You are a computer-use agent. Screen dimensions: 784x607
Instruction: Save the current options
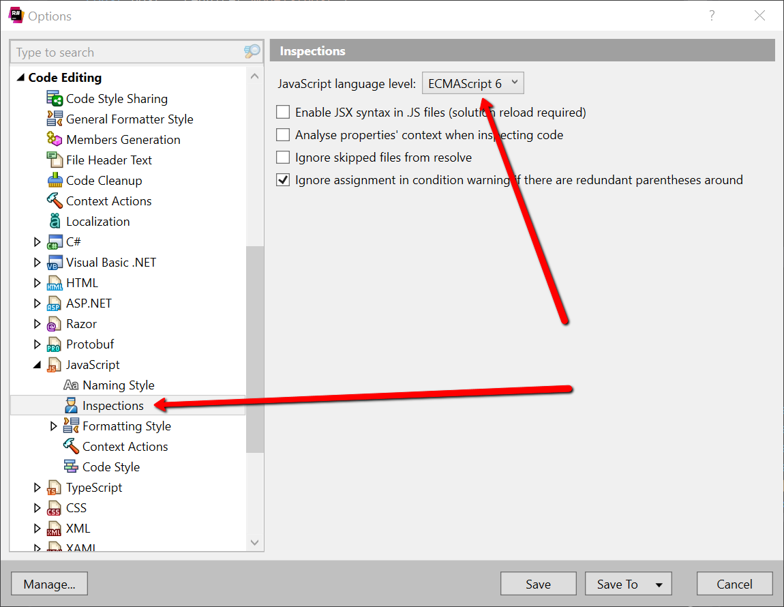point(538,584)
